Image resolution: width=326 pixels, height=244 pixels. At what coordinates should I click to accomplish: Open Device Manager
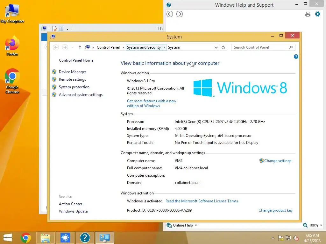(72, 72)
